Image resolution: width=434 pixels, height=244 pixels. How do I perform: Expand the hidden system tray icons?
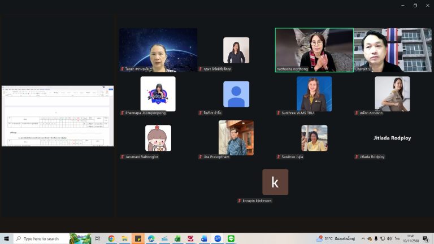tap(363, 239)
